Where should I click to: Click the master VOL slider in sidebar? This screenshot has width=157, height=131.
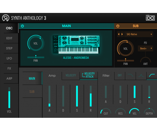pos(9,98)
